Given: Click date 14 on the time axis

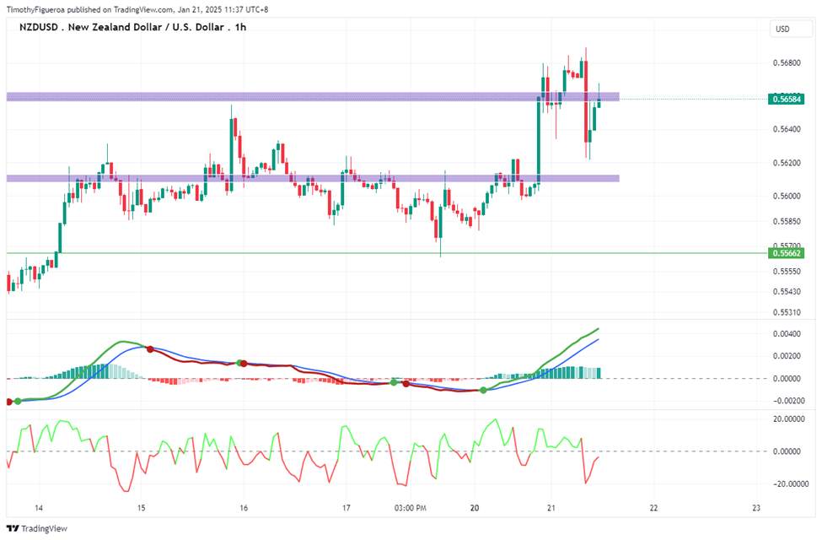Looking at the screenshot, I should [x=38, y=507].
